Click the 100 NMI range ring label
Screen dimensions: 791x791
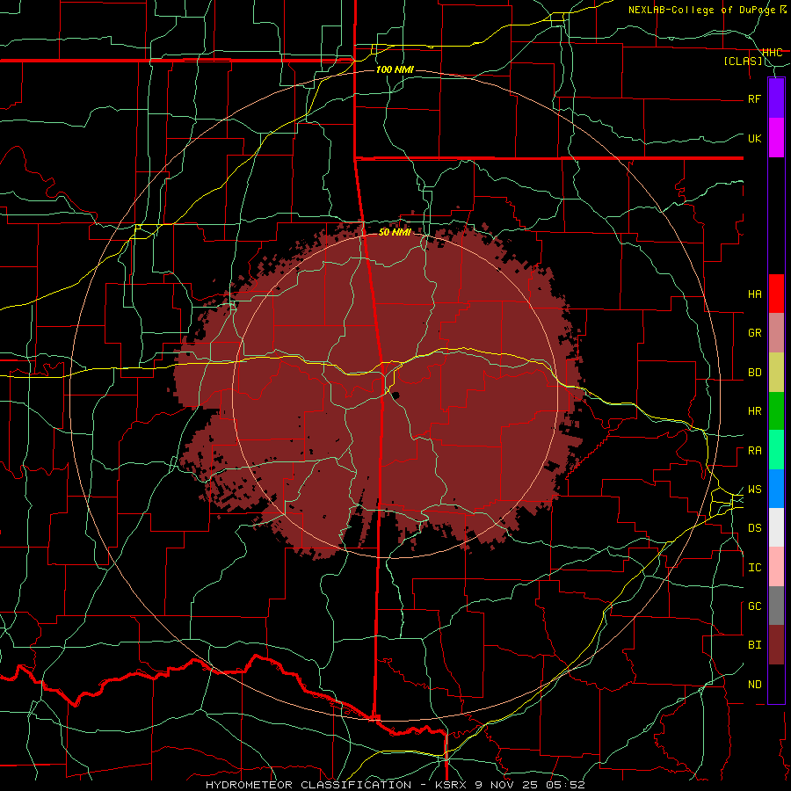[395, 69]
